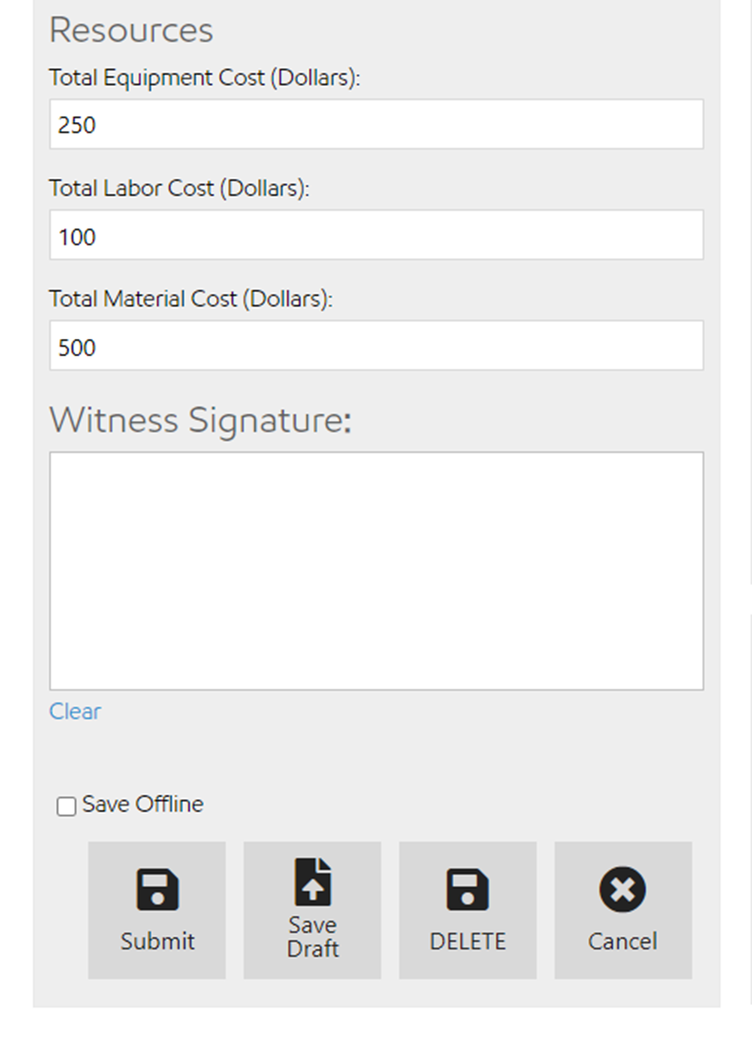The width and height of the screenshot is (752, 1039).
Task: Click the X circle icon above Cancel
Action: 622,889
